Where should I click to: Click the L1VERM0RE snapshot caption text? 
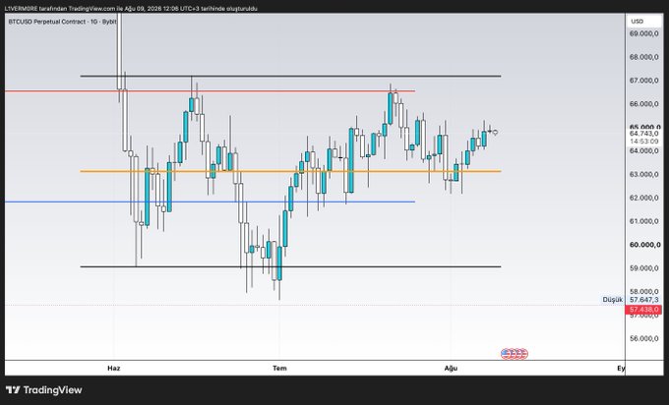point(131,8)
